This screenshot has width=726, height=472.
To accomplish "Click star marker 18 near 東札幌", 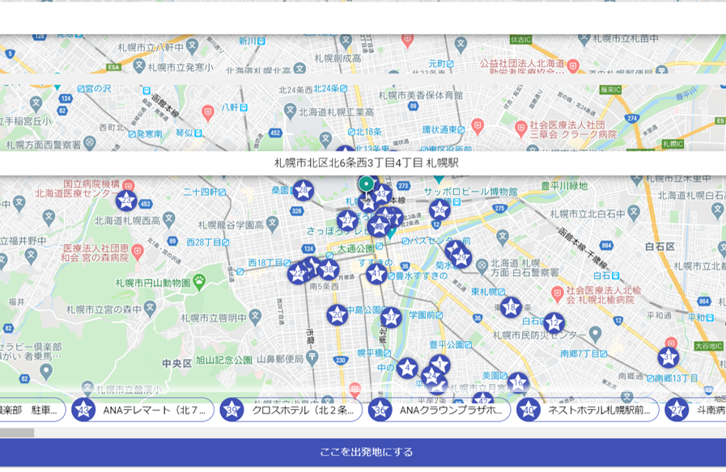I will click(x=511, y=307).
